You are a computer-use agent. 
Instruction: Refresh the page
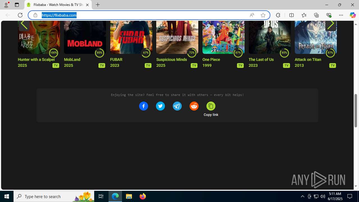[x=20, y=15]
